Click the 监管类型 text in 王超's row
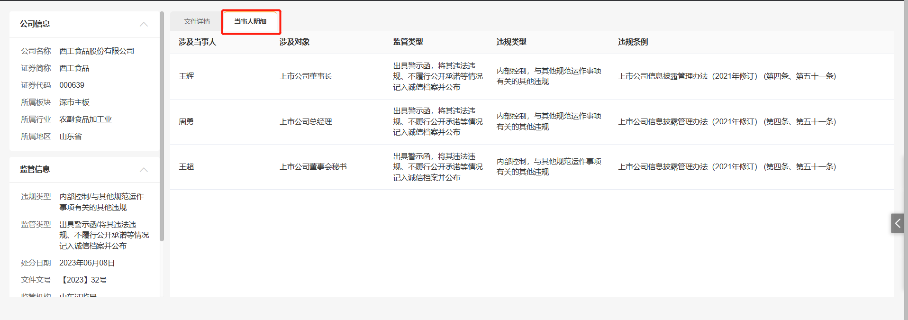The image size is (908, 320). 438,167
